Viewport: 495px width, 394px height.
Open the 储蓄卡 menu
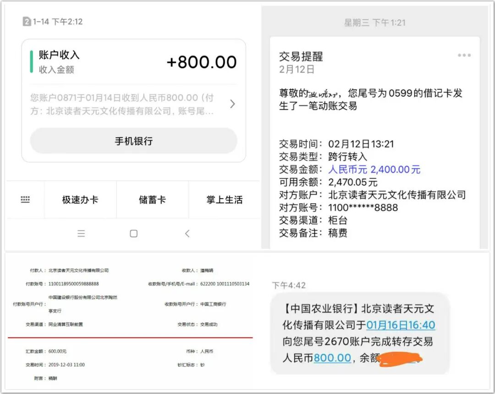click(x=152, y=200)
